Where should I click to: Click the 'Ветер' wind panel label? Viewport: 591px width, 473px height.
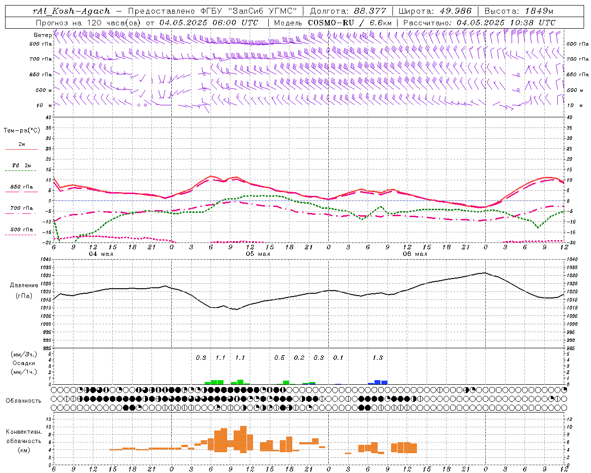42,35
